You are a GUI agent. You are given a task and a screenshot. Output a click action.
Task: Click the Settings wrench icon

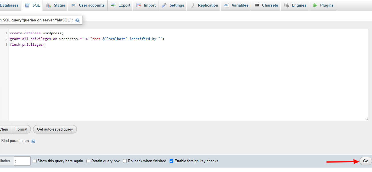click(x=164, y=5)
